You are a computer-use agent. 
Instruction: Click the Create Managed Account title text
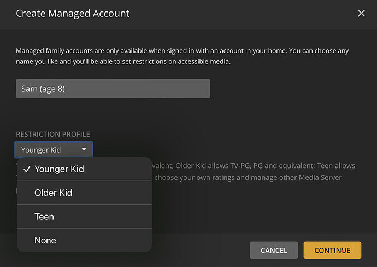pos(73,13)
